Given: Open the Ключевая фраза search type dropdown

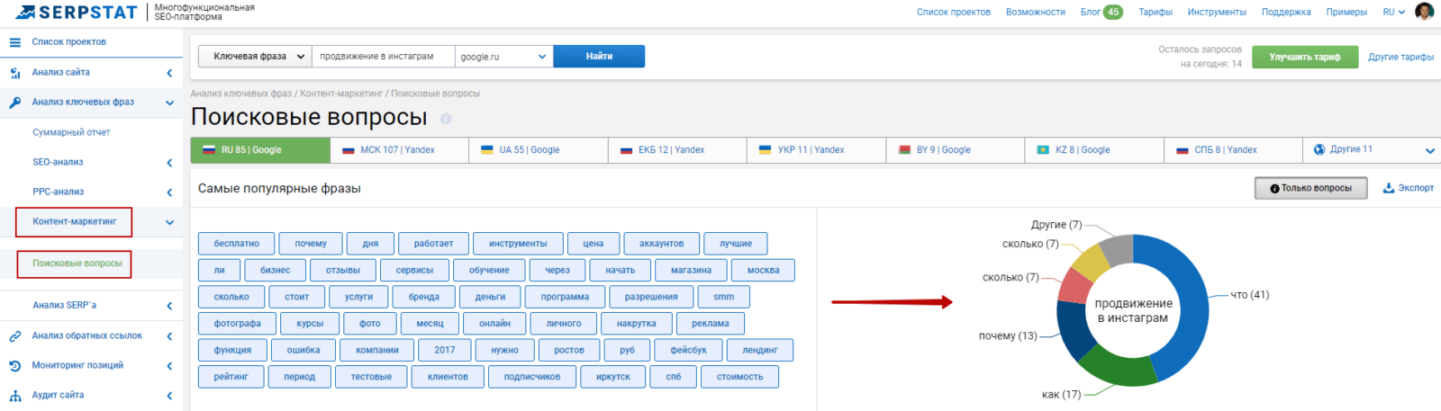Looking at the screenshot, I should 255,57.
